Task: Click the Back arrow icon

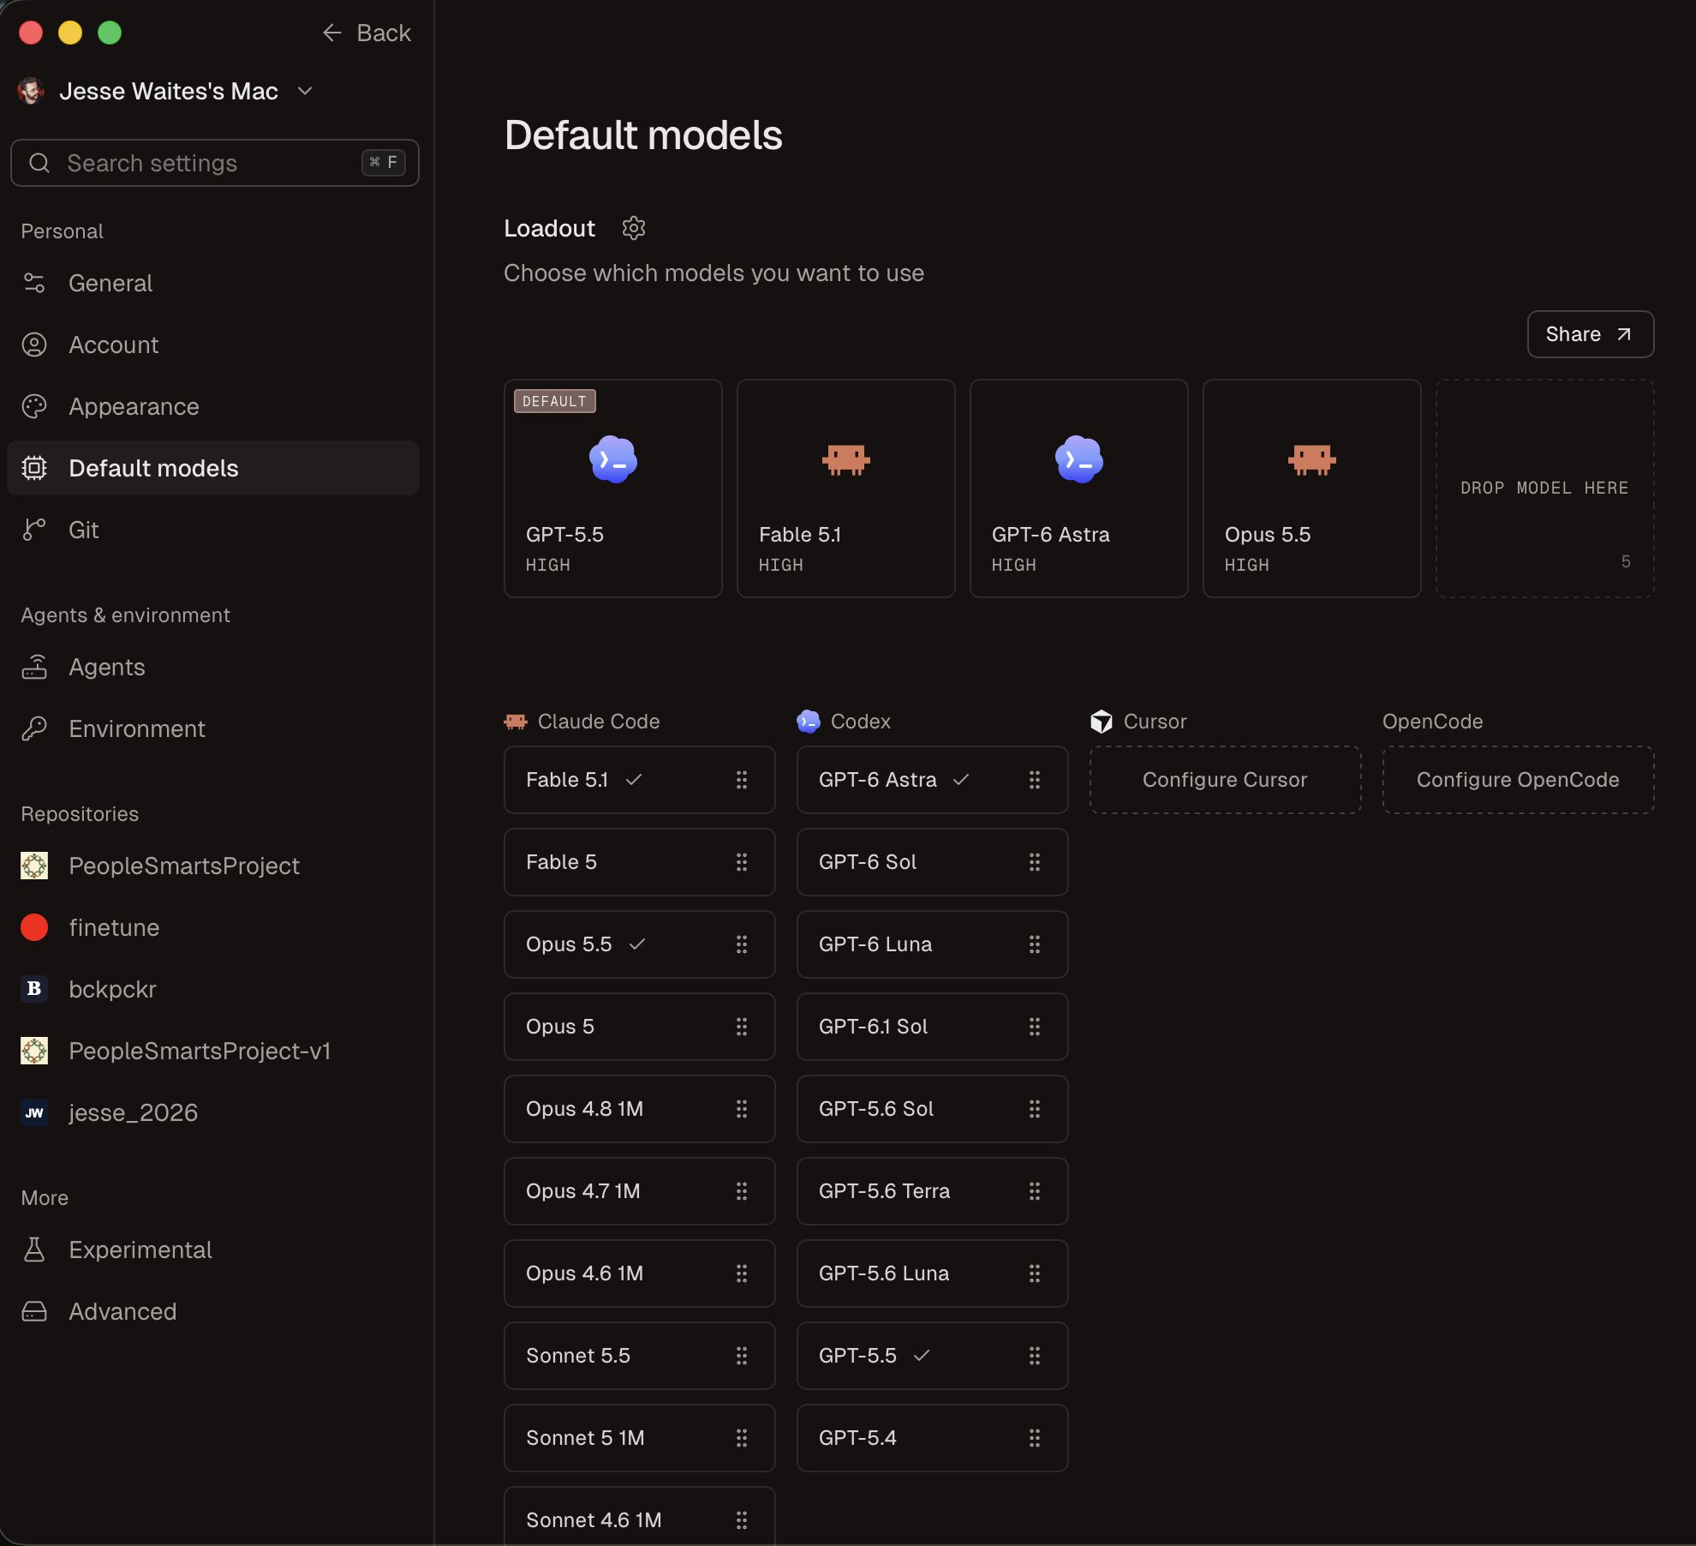Action: click(332, 33)
